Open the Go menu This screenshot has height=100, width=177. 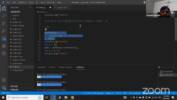[37, 2]
